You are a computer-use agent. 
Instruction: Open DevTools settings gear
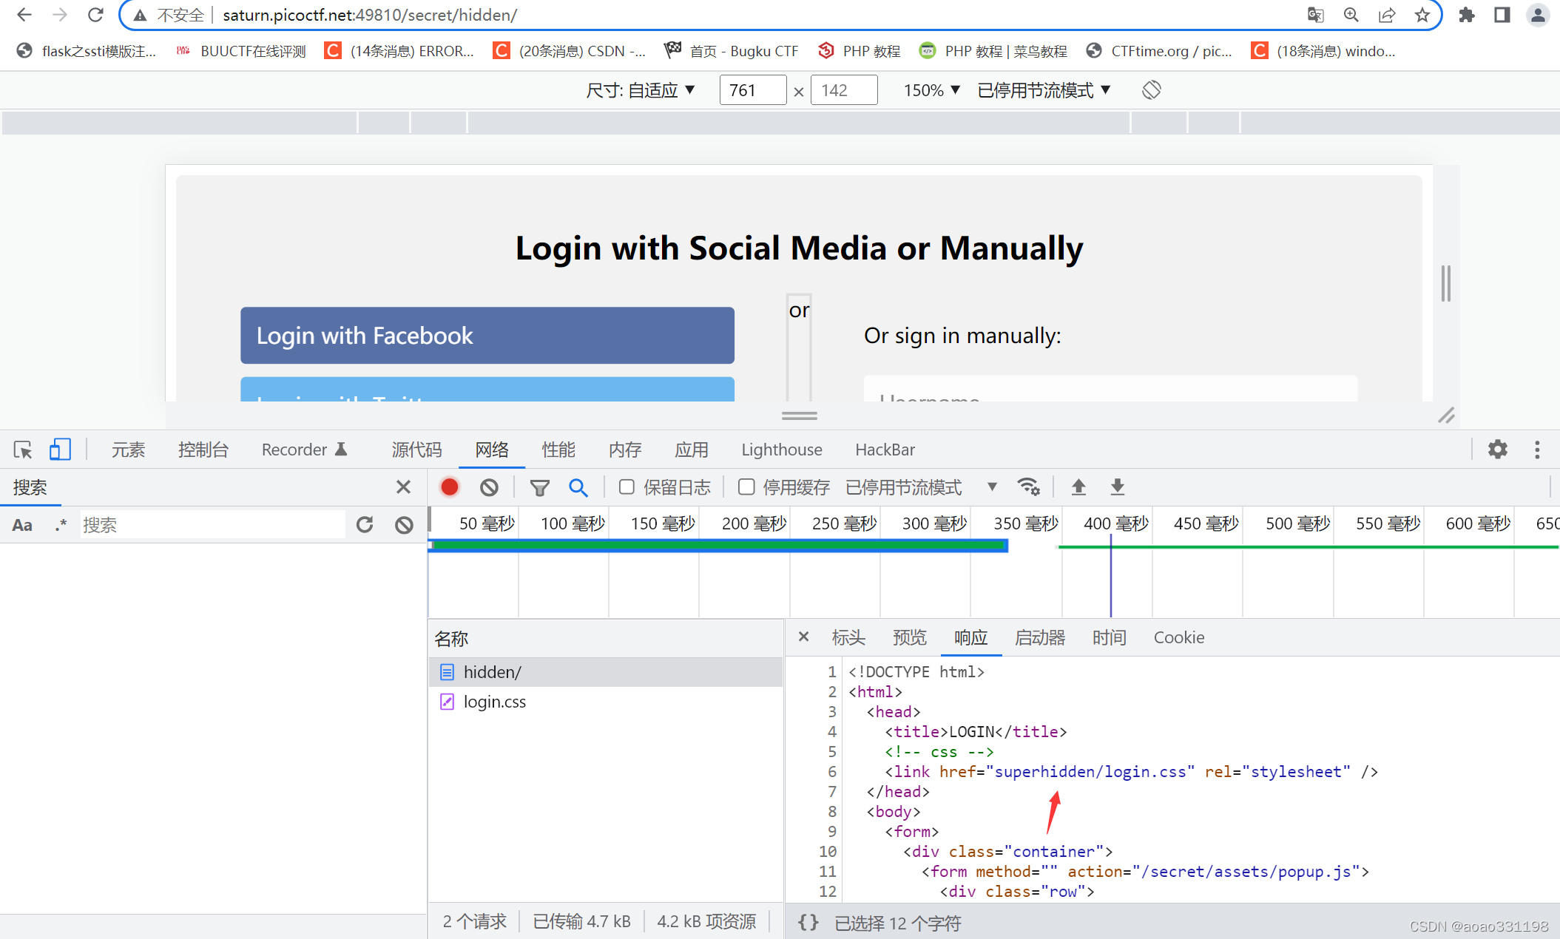point(1498,450)
